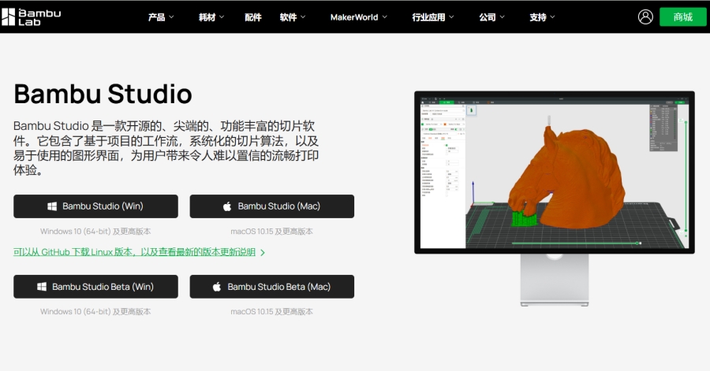Open the 支持 dropdown menu
Viewport: 710px width, 371px height.
(542, 17)
